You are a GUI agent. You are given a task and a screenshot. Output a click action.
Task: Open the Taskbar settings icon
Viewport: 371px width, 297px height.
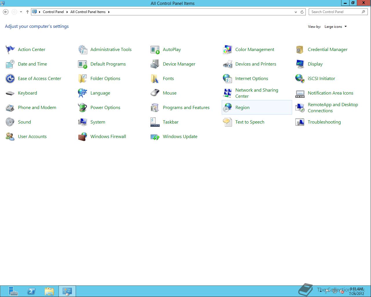(x=155, y=122)
